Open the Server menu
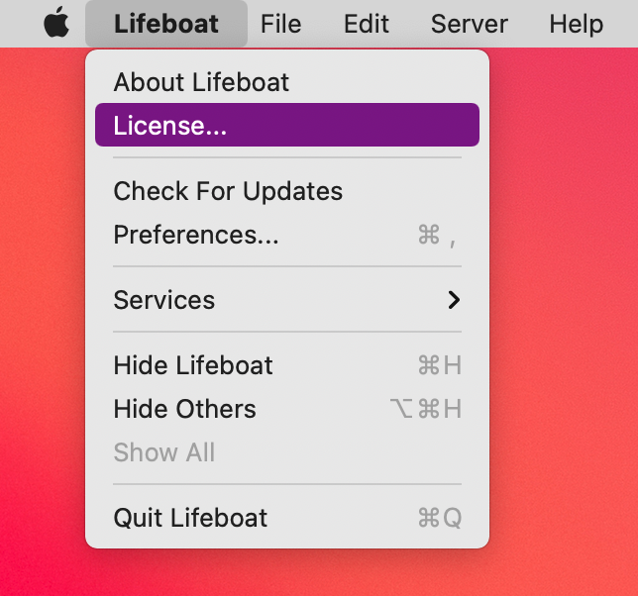The height and width of the screenshot is (596, 638). (469, 24)
